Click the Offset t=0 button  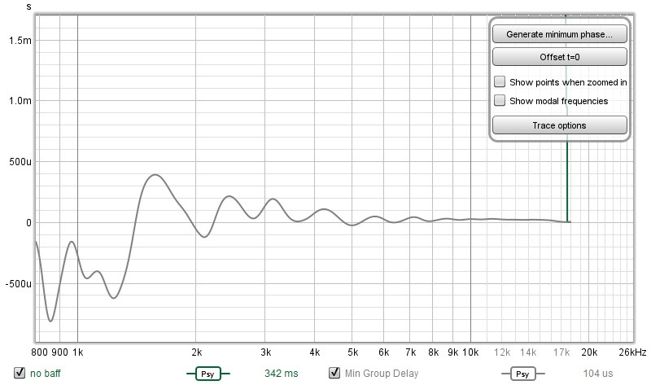pyautogui.click(x=559, y=57)
